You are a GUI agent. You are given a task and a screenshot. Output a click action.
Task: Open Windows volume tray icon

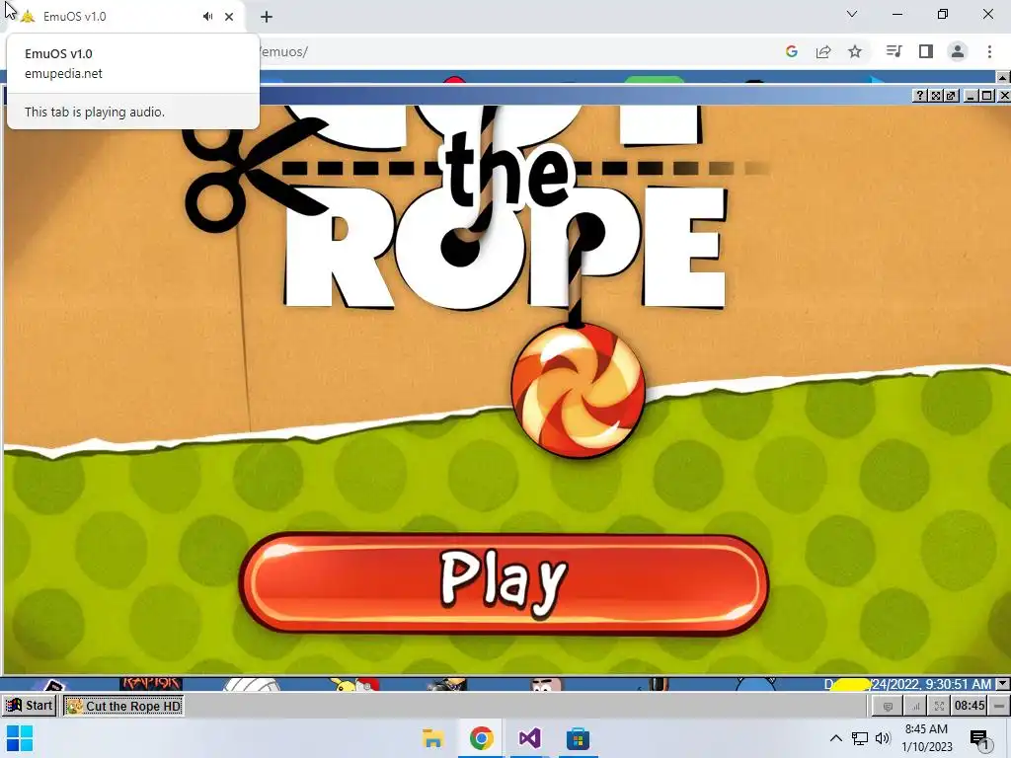(883, 738)
